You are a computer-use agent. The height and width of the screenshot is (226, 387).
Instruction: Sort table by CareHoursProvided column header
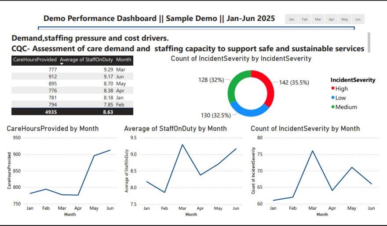[35, 59]
